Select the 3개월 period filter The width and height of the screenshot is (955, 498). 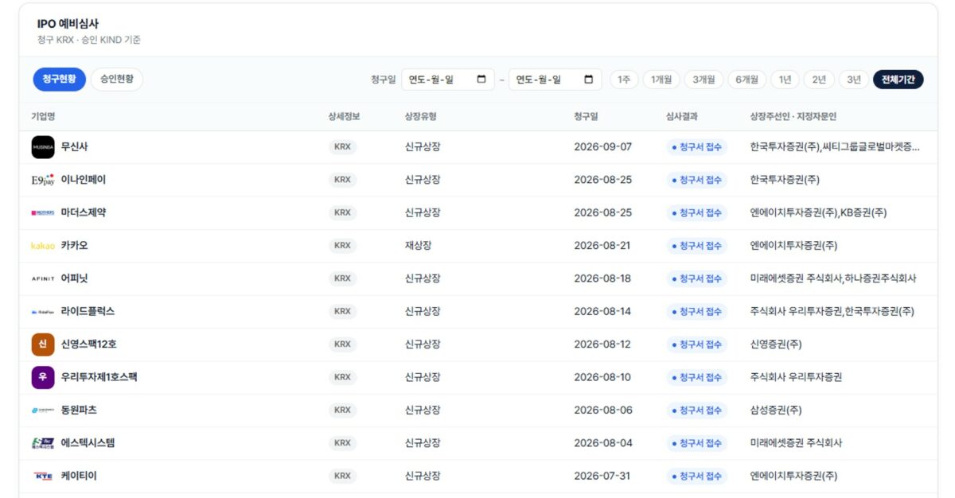pyautogui.click(x=704, y=80)
